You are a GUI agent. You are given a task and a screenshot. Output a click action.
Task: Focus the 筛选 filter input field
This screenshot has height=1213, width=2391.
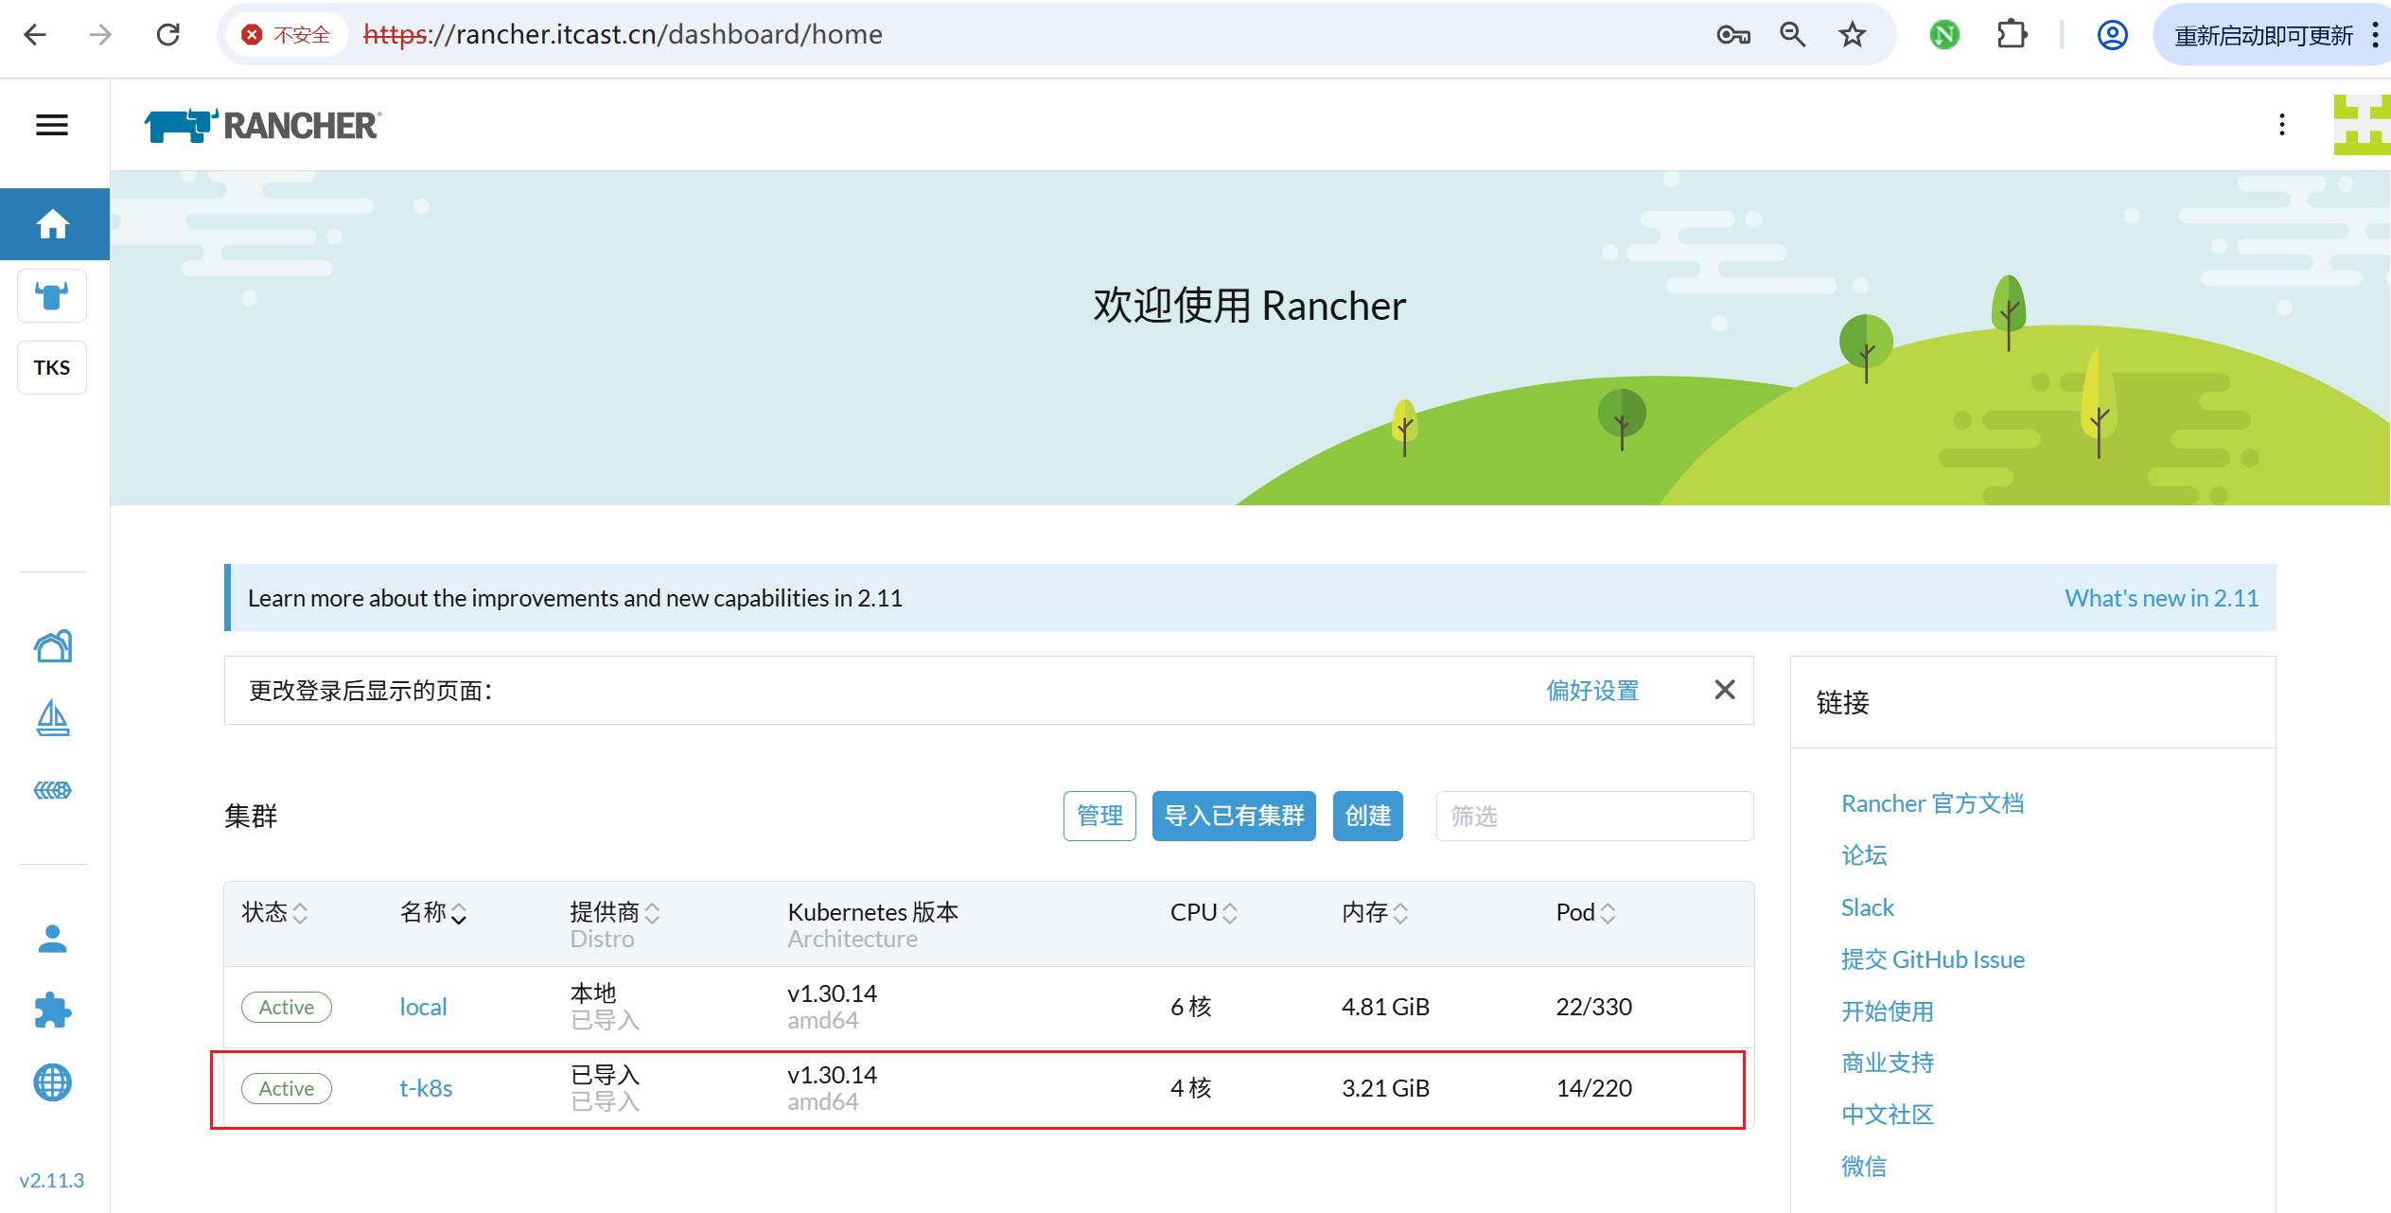click(1594, 816)
